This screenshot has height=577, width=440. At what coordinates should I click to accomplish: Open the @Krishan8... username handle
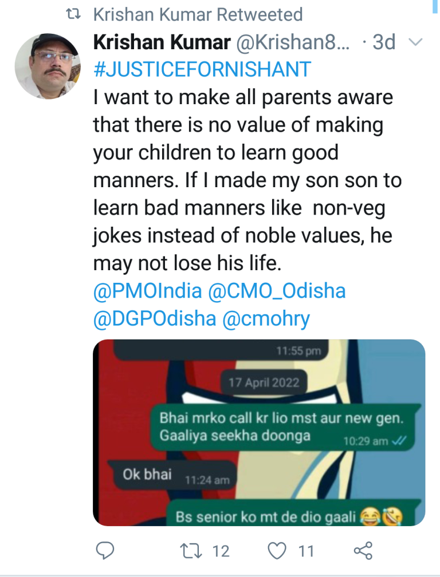291,43
